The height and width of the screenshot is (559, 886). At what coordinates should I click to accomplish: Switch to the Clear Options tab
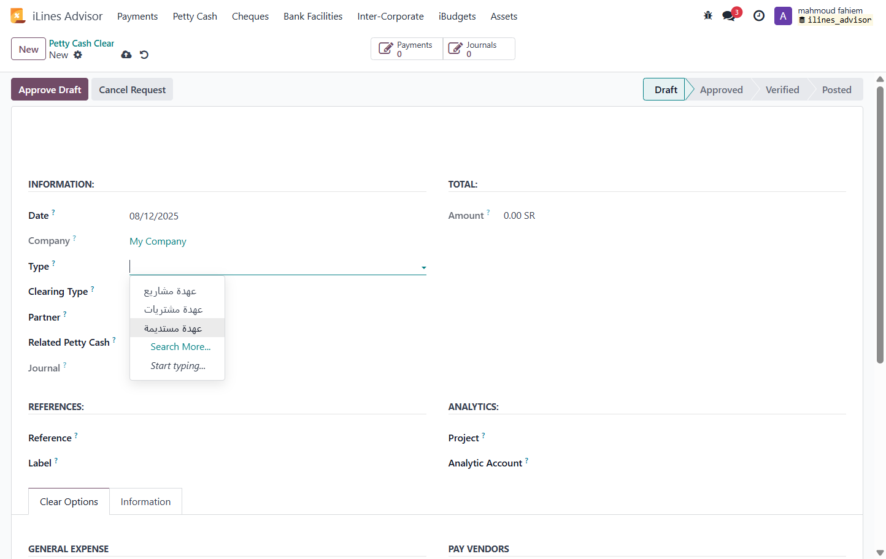pyautogui.click(x=69, y=501)
